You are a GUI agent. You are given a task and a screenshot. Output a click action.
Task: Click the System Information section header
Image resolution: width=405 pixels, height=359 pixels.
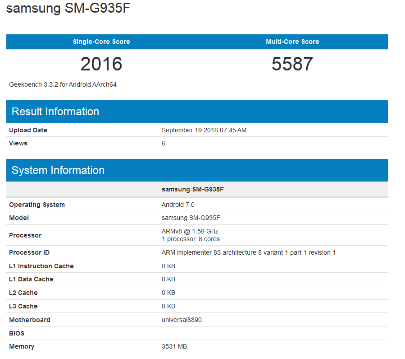coord(197,170)
